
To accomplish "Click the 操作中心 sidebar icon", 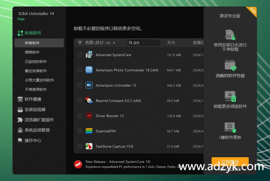I will tap(20, 140).
